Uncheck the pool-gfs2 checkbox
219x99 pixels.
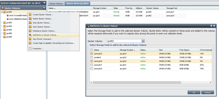click(x=91, y=54)
